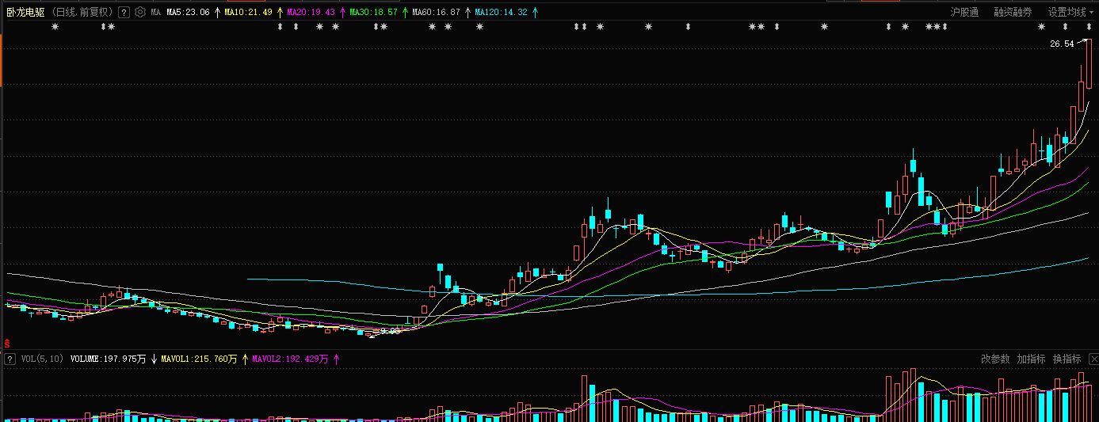Click the magenta MAVOL2:192.429万 reading
Screen dimensions: 1099x422
coord(290,359)
